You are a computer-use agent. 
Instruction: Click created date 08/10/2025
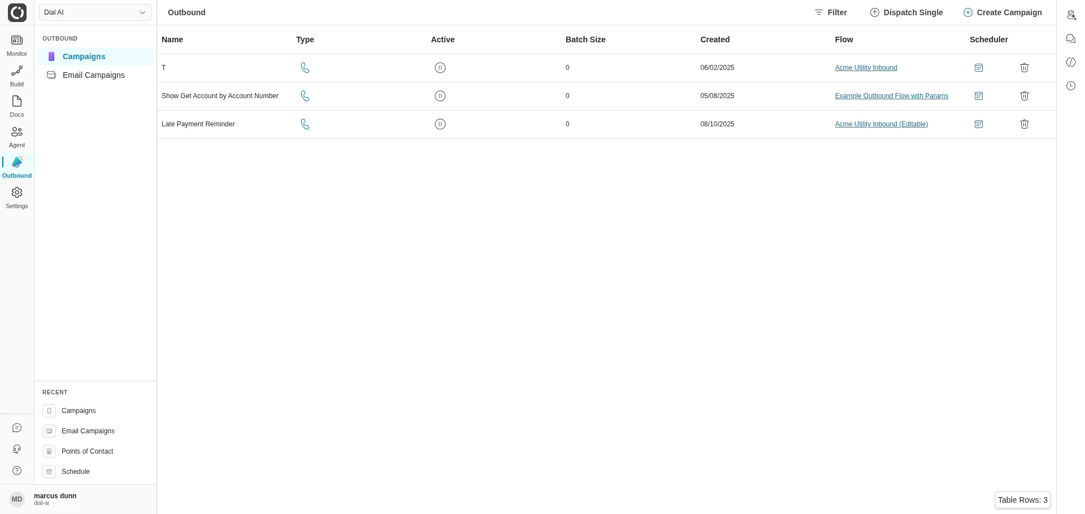717,124
